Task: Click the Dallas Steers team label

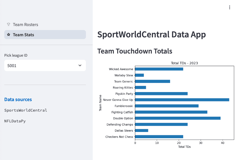Action: coord(124,131)
